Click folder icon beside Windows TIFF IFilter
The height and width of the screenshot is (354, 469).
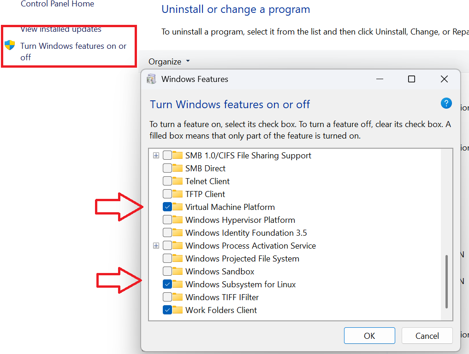(178, 297)
